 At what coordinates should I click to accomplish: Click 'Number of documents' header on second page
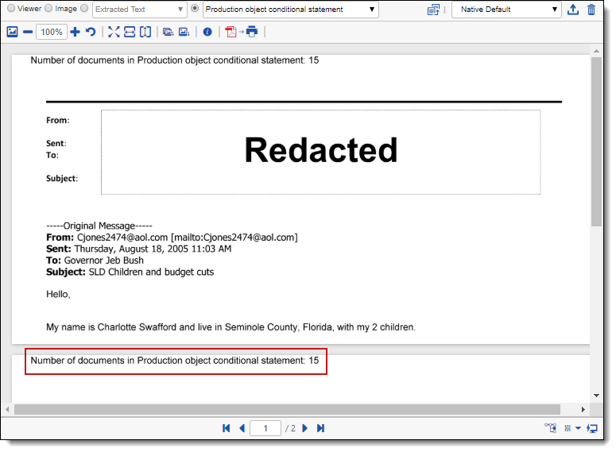click(x=174, y=361)
